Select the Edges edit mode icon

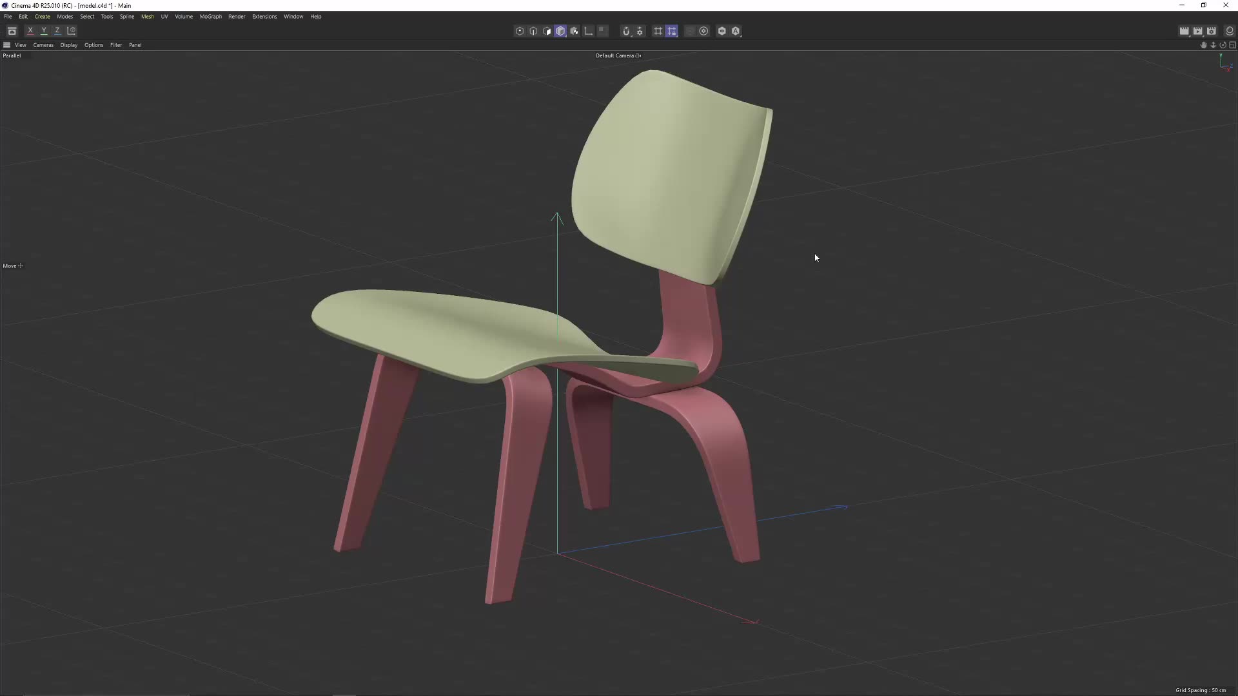click(x=534, y=31)
